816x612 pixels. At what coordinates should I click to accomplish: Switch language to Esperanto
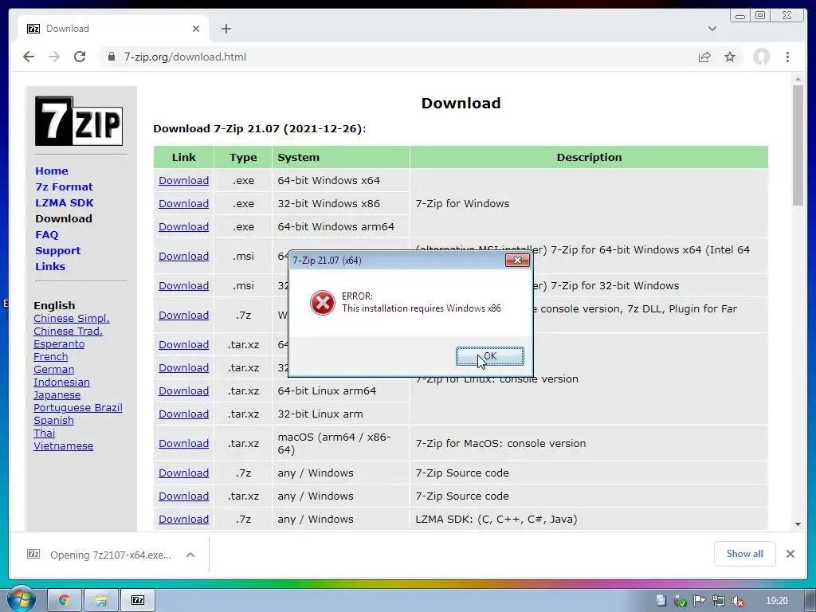pos(59,344)
